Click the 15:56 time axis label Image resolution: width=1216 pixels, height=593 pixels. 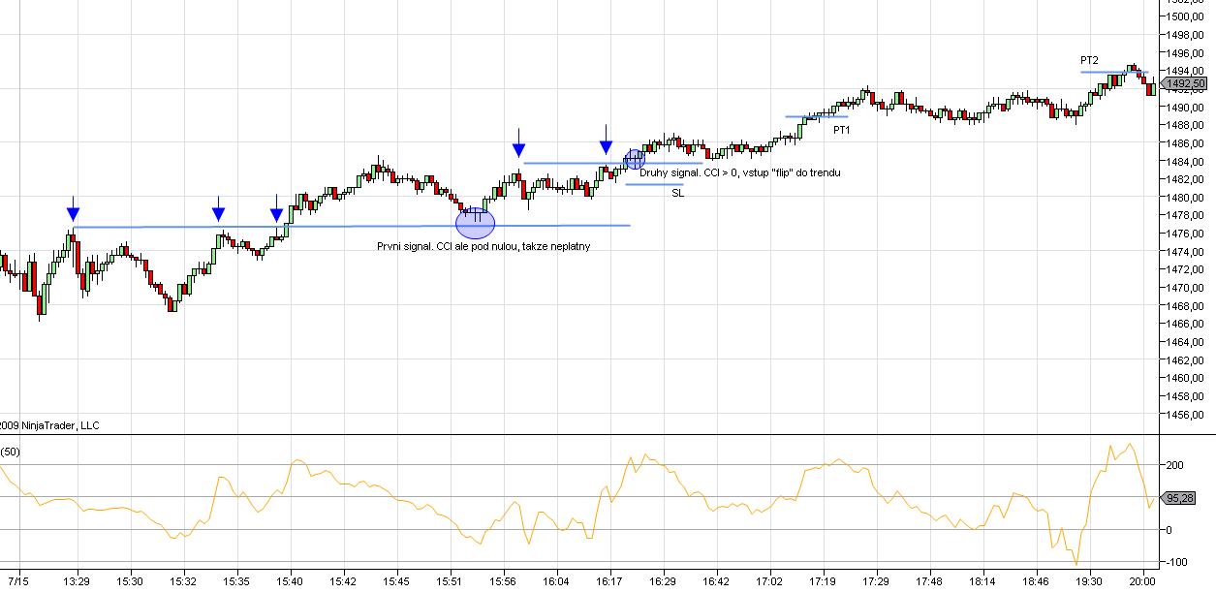(x=503, y=582)
